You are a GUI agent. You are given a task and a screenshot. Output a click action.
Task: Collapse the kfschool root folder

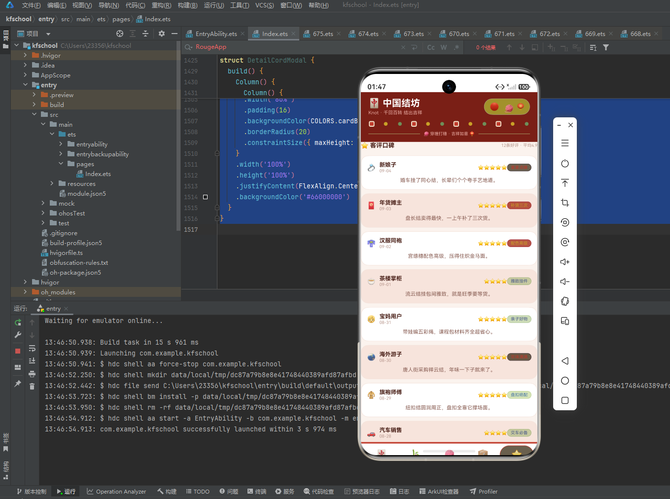[16, 45]
